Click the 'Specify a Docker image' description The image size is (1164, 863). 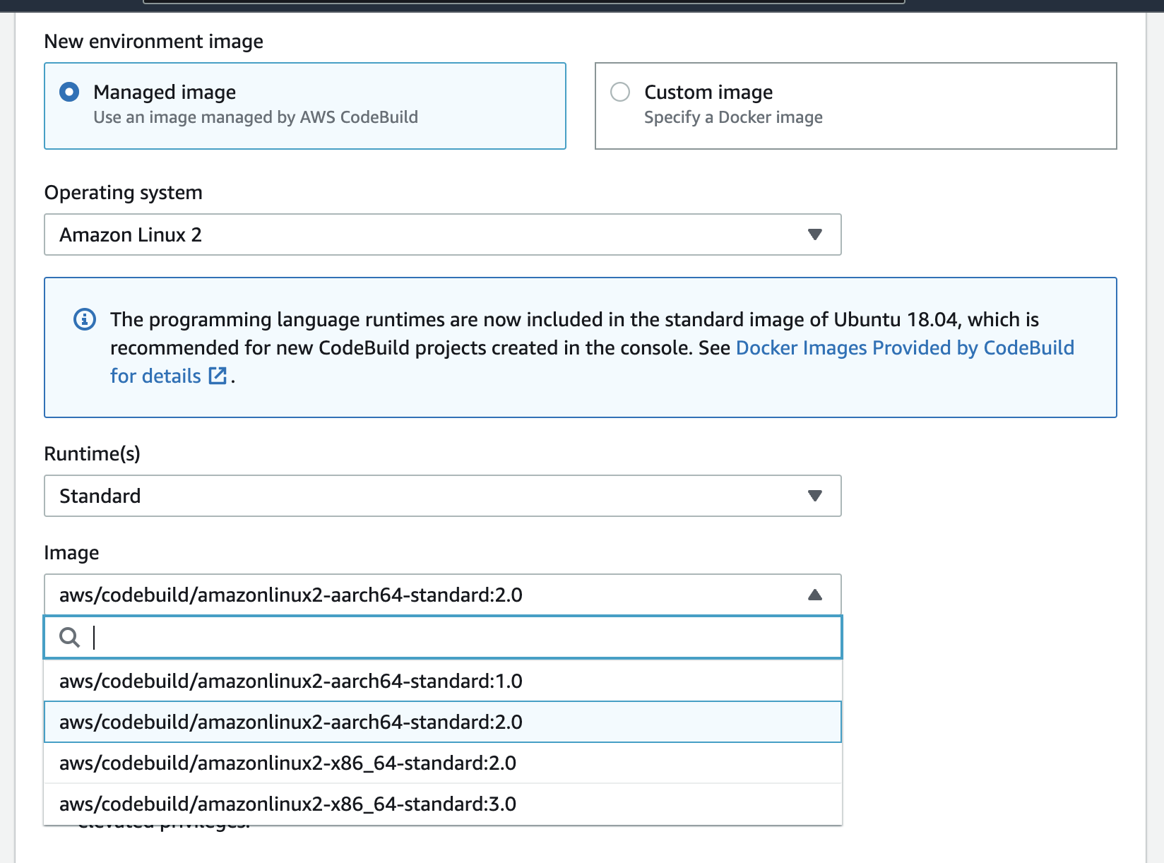[733, 117]
